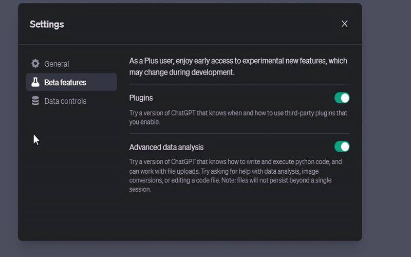
Task: Click the "Advanced data analysis" heading text
Action: click(x=166, y=147)
